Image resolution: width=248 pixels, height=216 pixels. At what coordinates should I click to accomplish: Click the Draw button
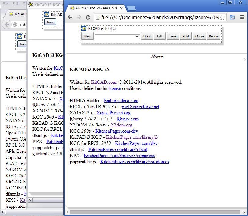point(147,36)
